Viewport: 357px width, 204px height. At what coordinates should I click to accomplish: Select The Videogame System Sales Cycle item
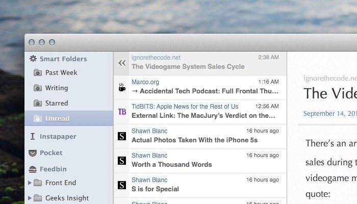pos(188,66)
